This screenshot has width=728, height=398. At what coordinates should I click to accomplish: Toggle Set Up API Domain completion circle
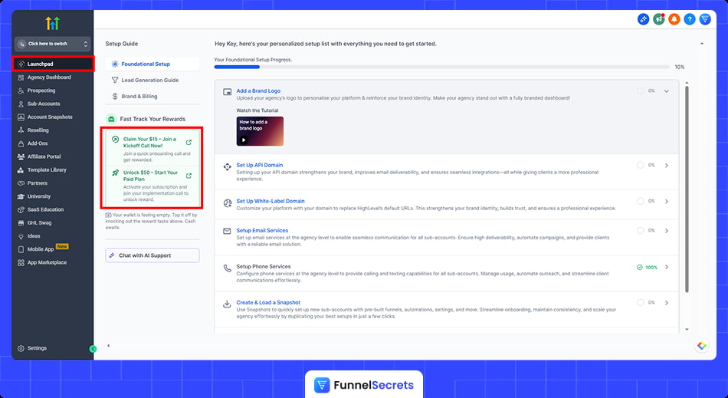coord(640,165)
